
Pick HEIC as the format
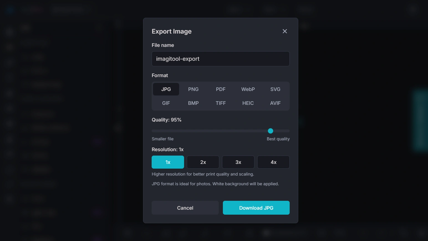(248, 103)
